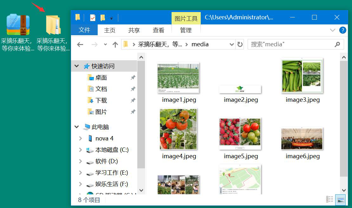Image resolution: width=352 pixels, height=208 pixels.
Task: Open the address bar history dropdown
Action: click(x=232, y=44)
